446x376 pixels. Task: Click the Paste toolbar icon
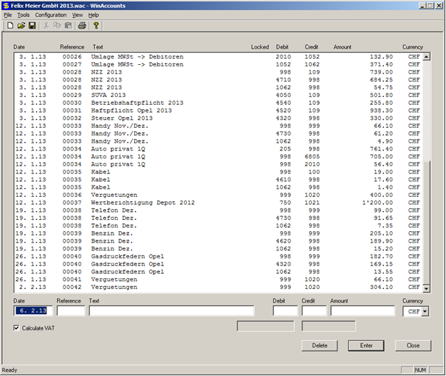click(x=69, y=26)
